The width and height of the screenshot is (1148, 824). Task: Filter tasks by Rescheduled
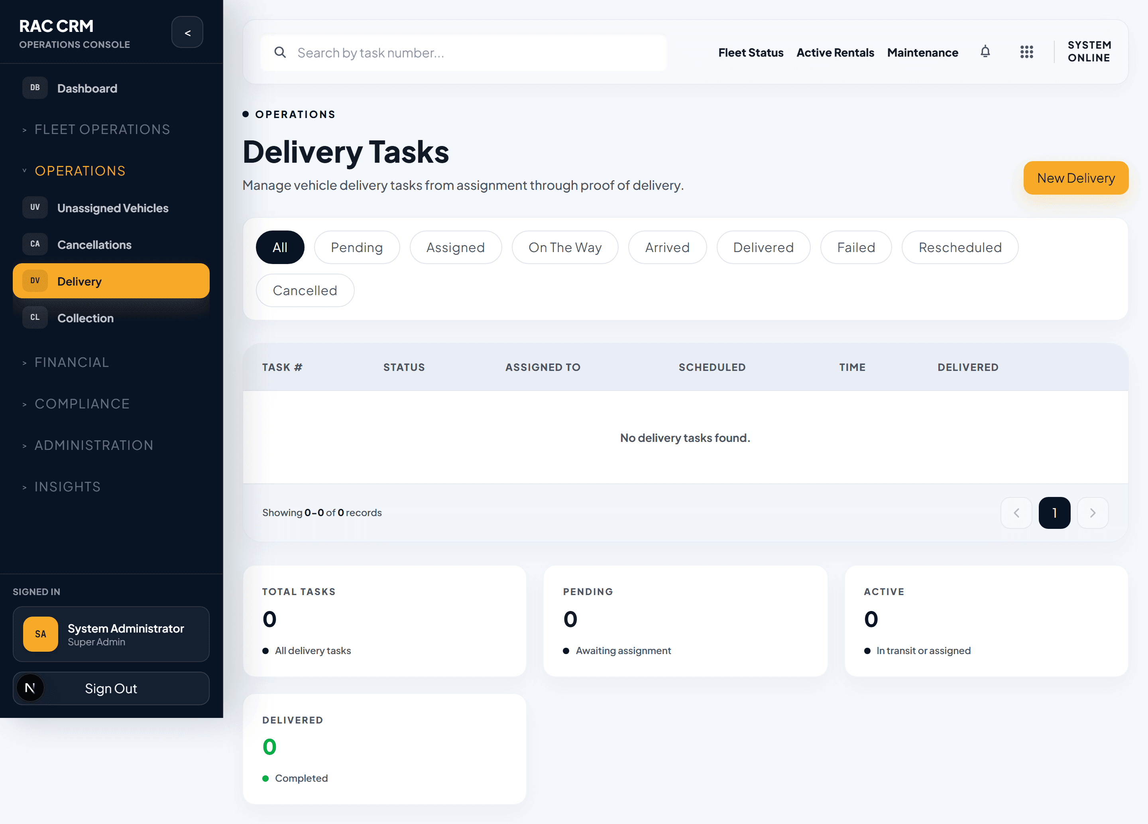click(960, 247)
